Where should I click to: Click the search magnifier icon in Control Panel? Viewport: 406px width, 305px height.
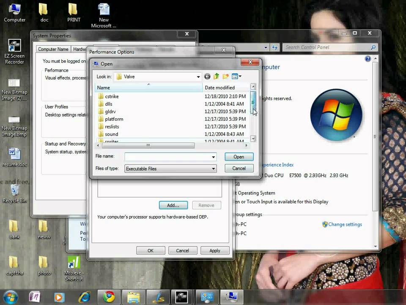(373, 47)
